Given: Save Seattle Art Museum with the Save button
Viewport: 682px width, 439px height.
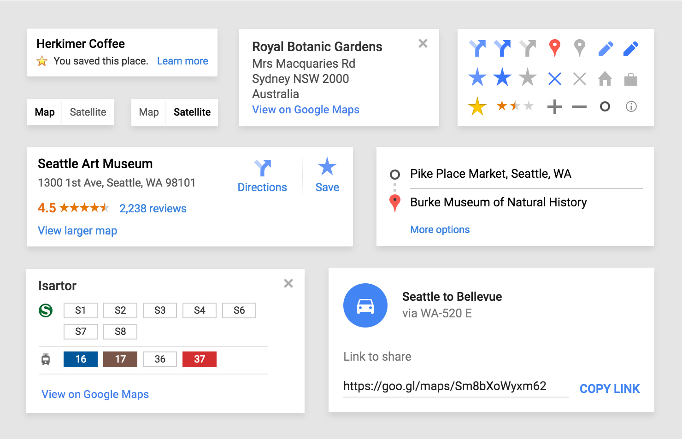Looking at the screenshot, I should [327, 175].
